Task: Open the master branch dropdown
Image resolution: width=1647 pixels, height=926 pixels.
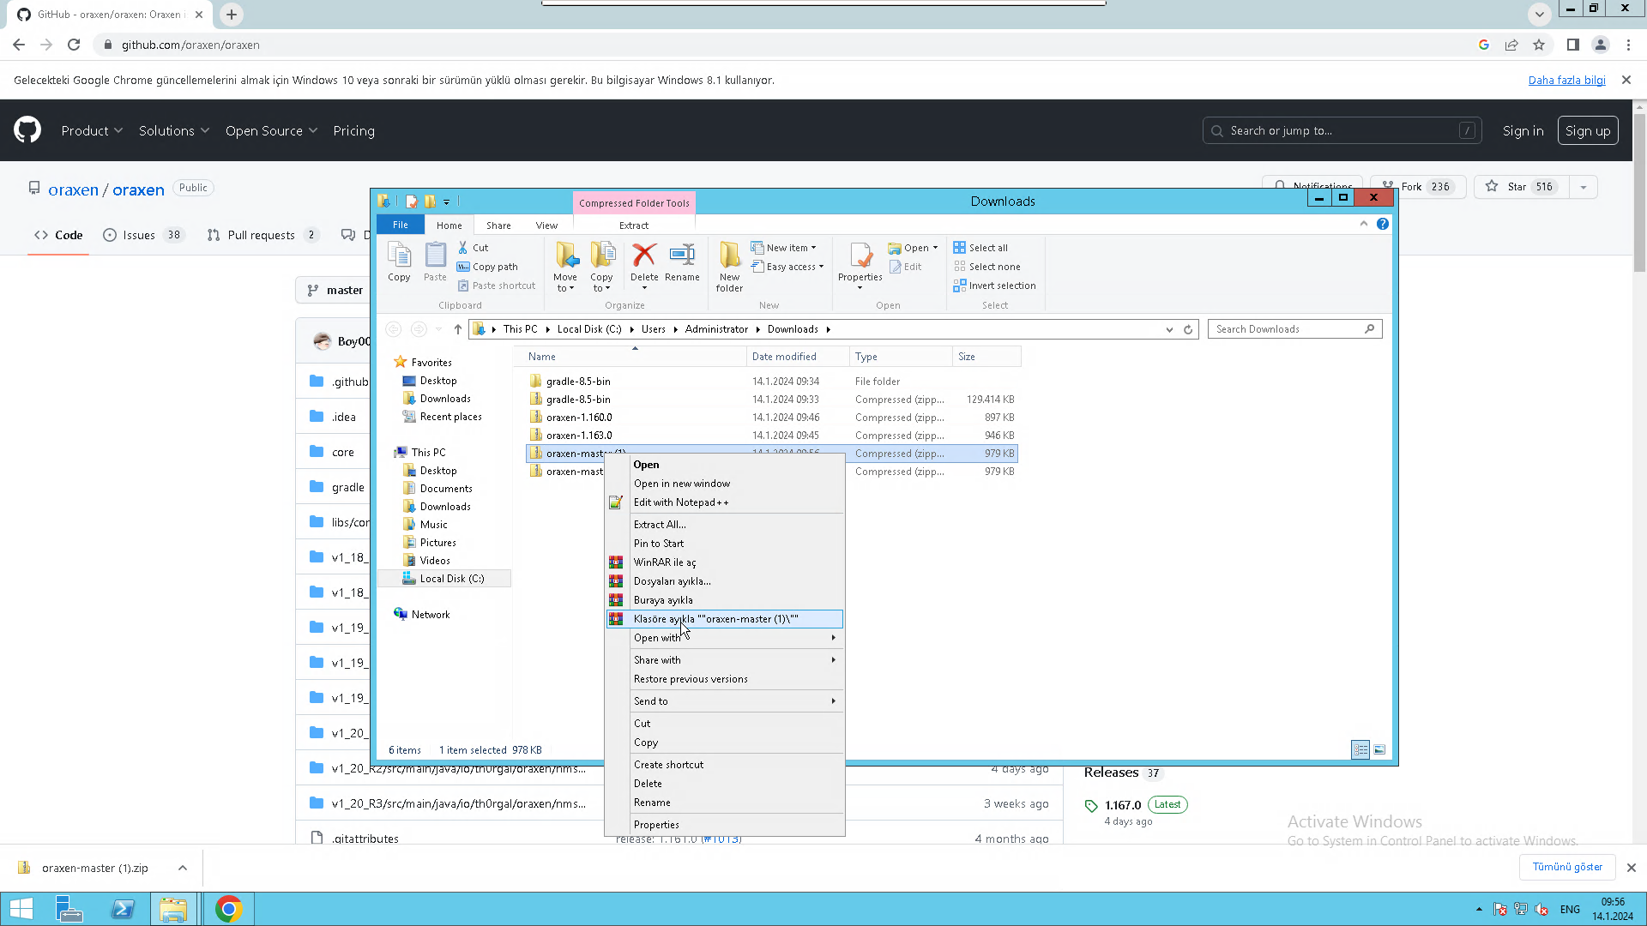Action: 335,290
